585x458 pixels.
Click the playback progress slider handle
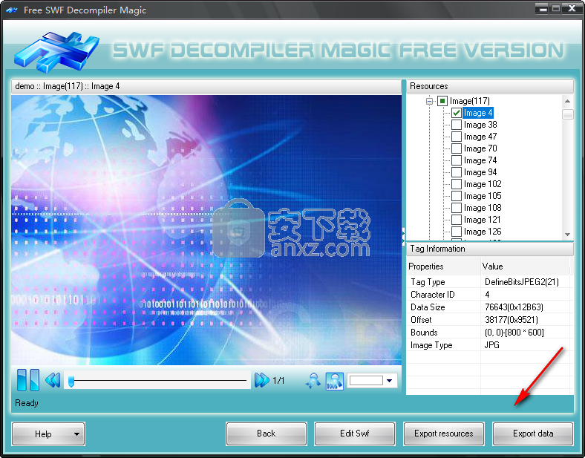[x=71, y=381]
